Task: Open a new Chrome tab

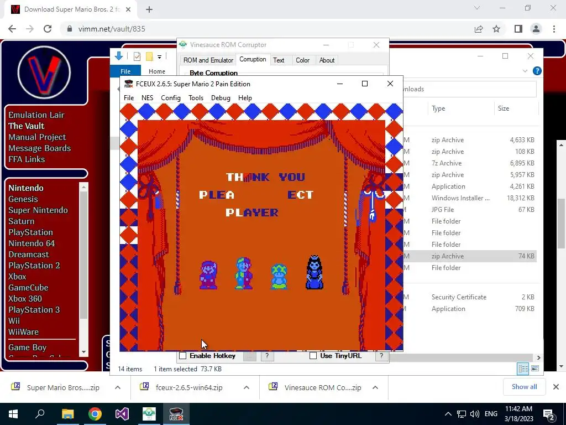Action: tap(149, 10)
